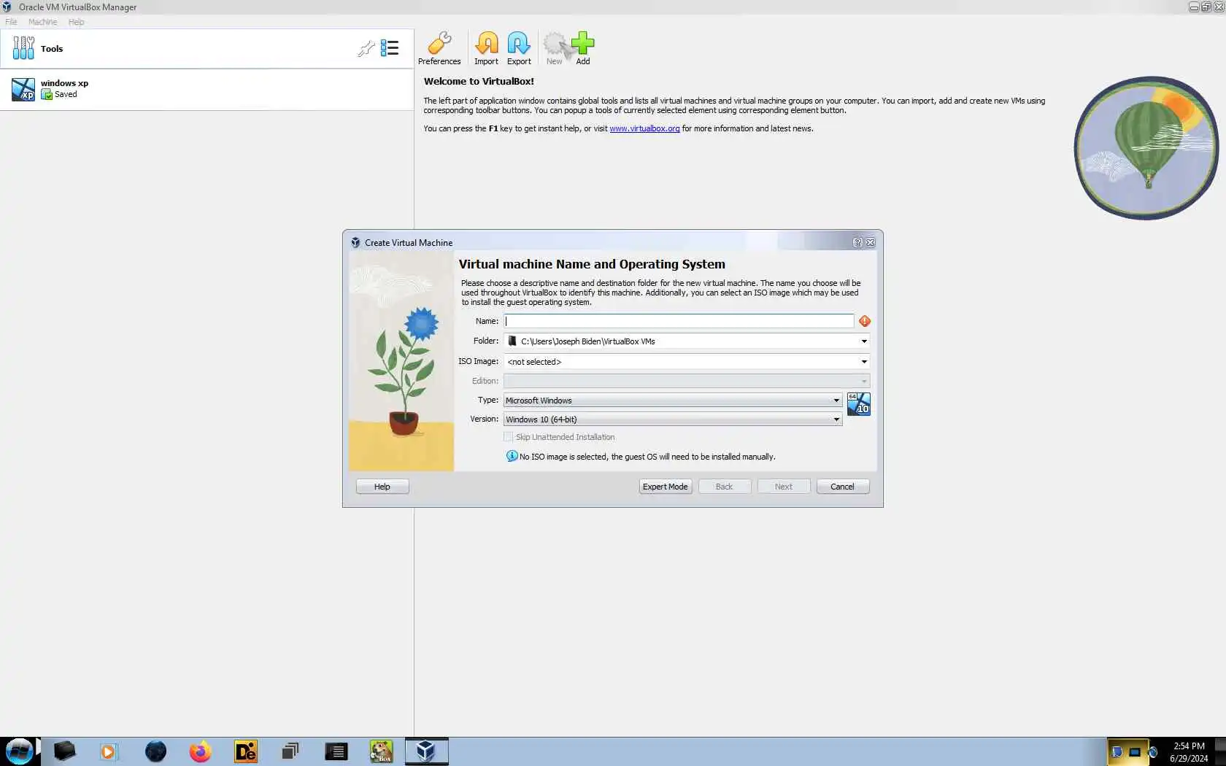
Task: Toggle Skip Unattended Installation checkbox
Action: (509, 437)
